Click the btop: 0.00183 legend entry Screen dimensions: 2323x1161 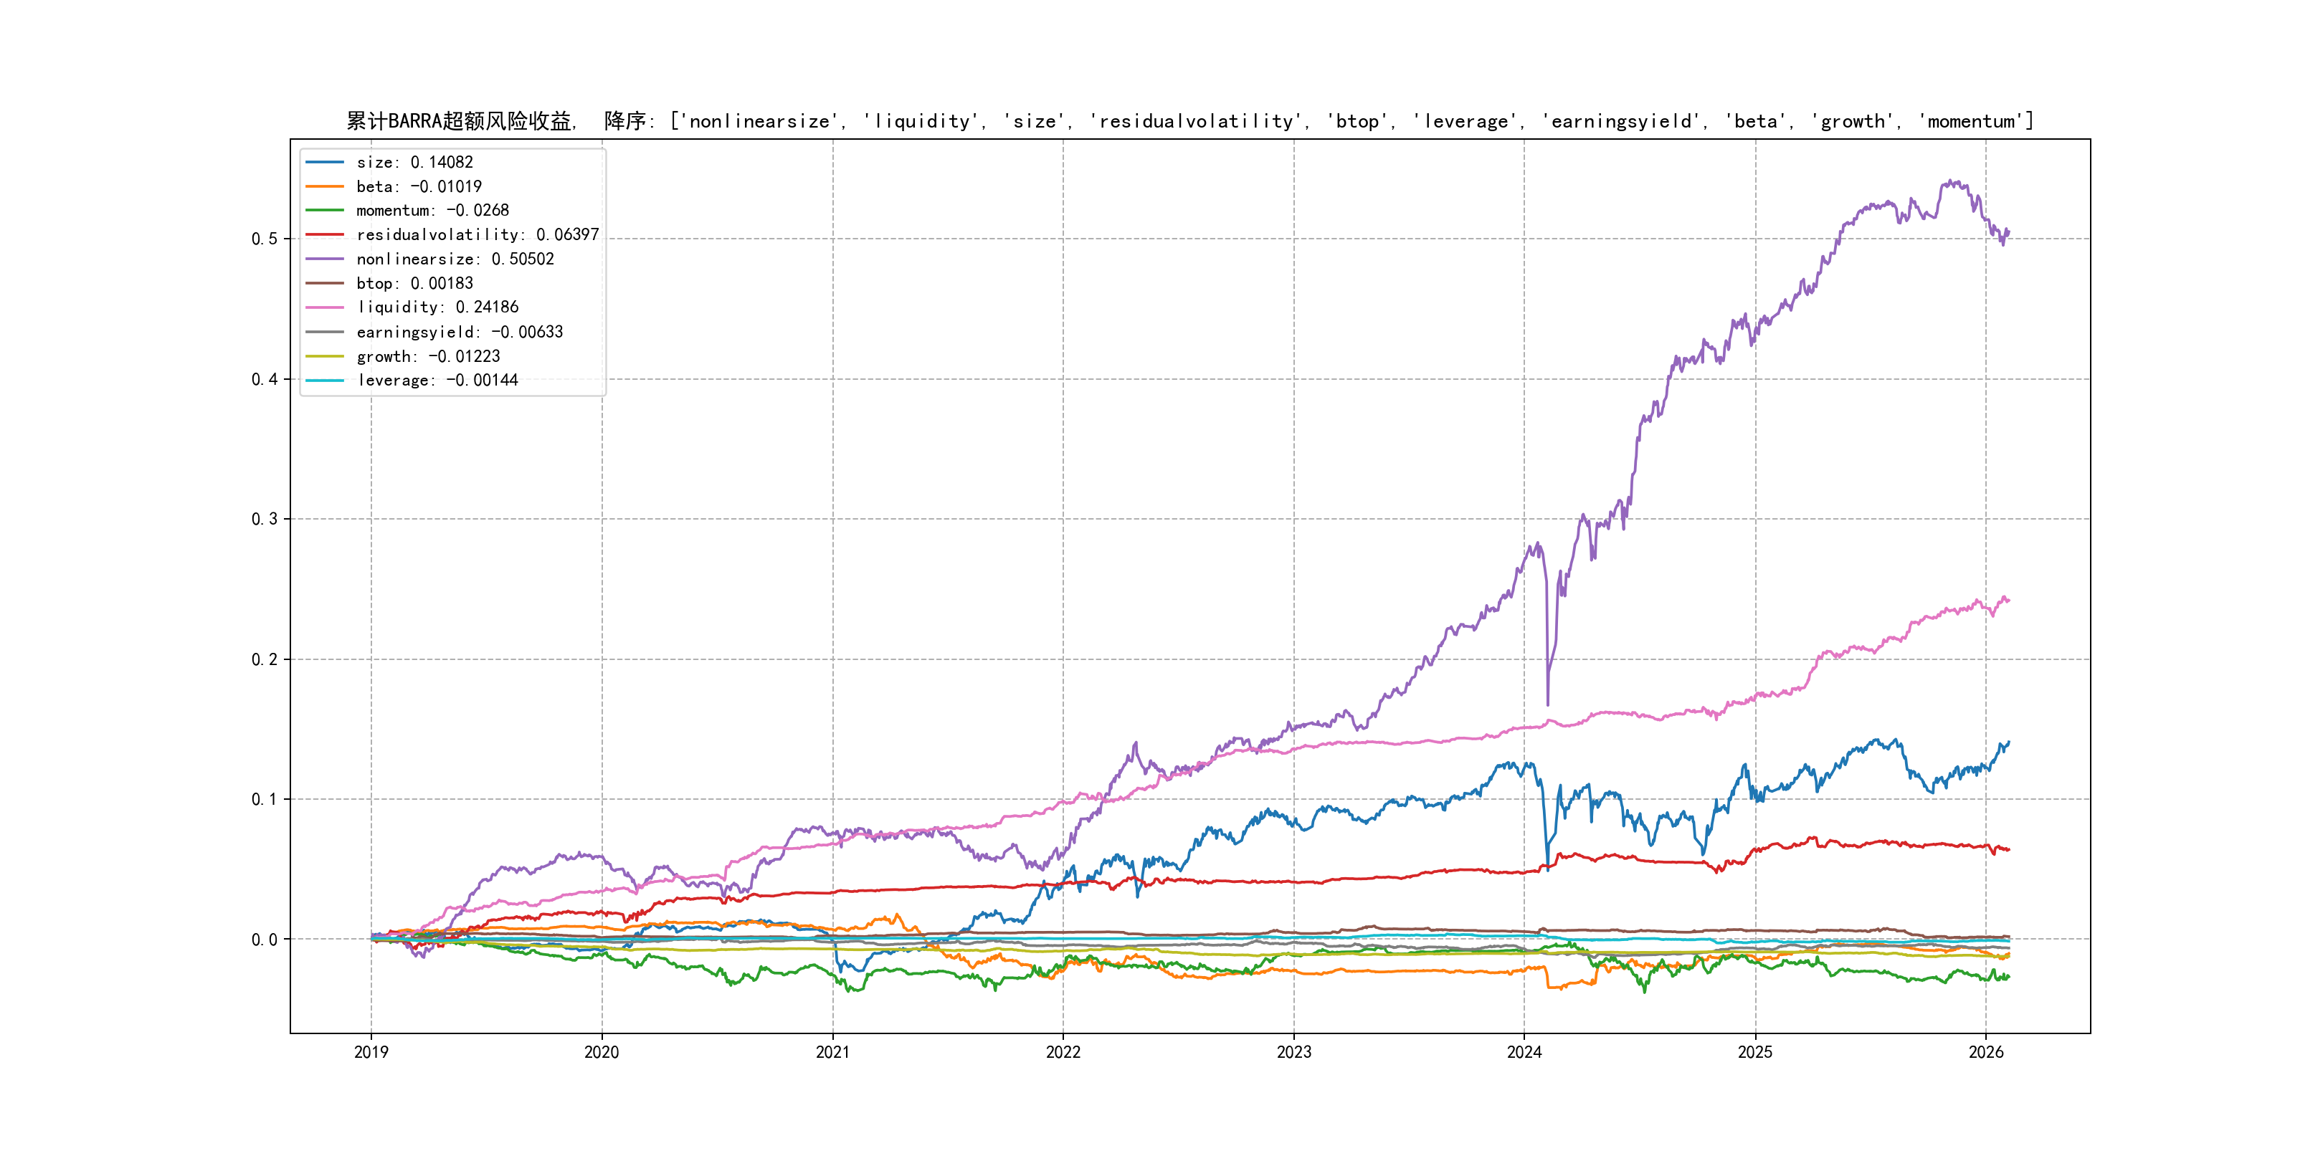click(x=414, y=283)
